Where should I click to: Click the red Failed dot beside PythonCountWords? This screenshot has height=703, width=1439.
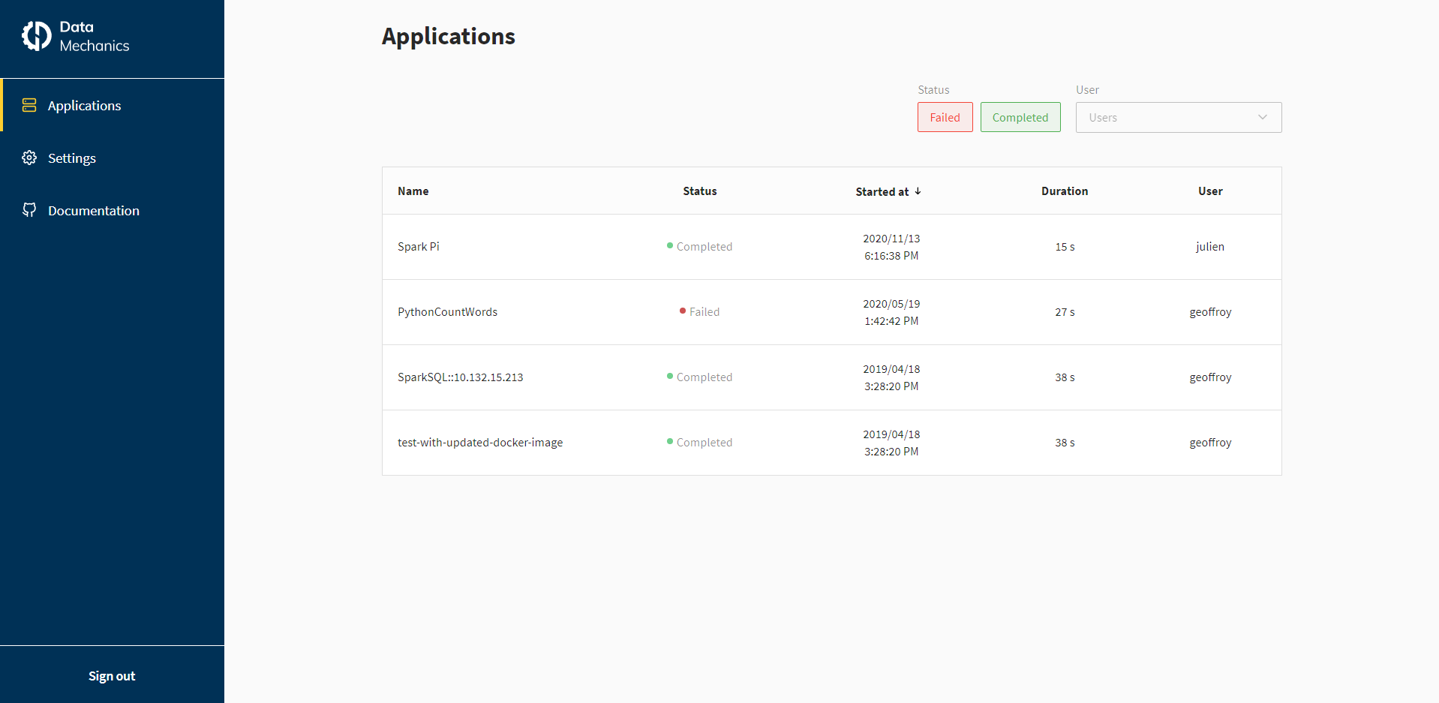(682, 311)
